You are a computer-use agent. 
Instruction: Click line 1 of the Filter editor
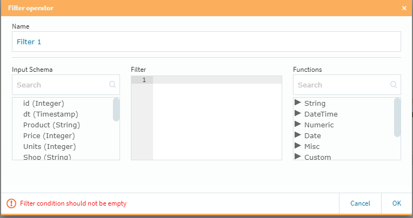(217, 80)
